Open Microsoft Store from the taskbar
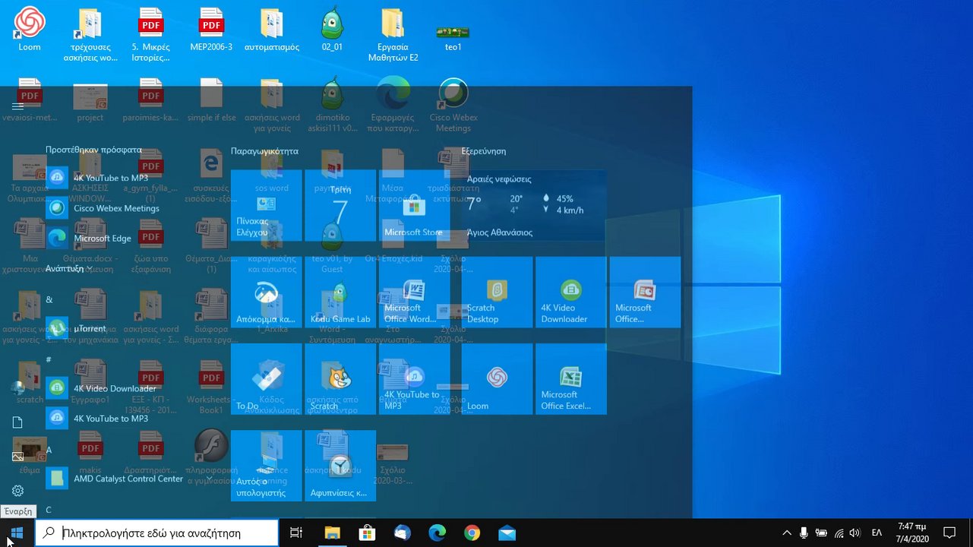 click(x=367, y=533)
